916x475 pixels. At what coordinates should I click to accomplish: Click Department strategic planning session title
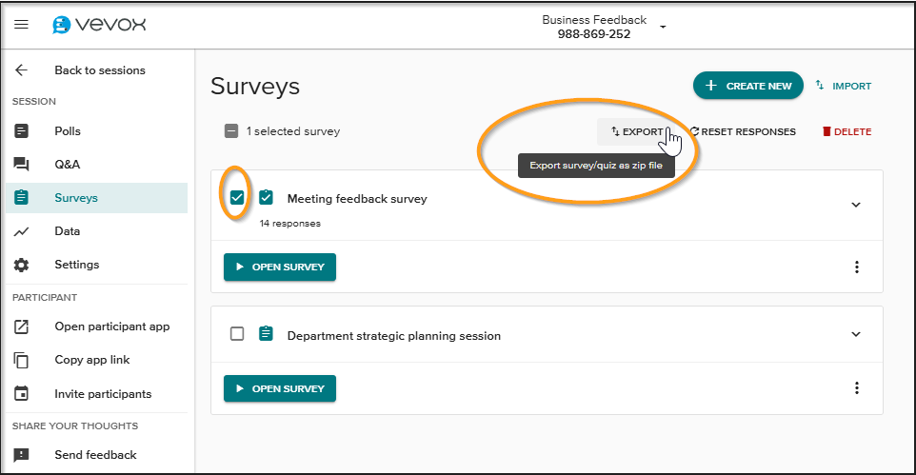click(x=394, y=336)
